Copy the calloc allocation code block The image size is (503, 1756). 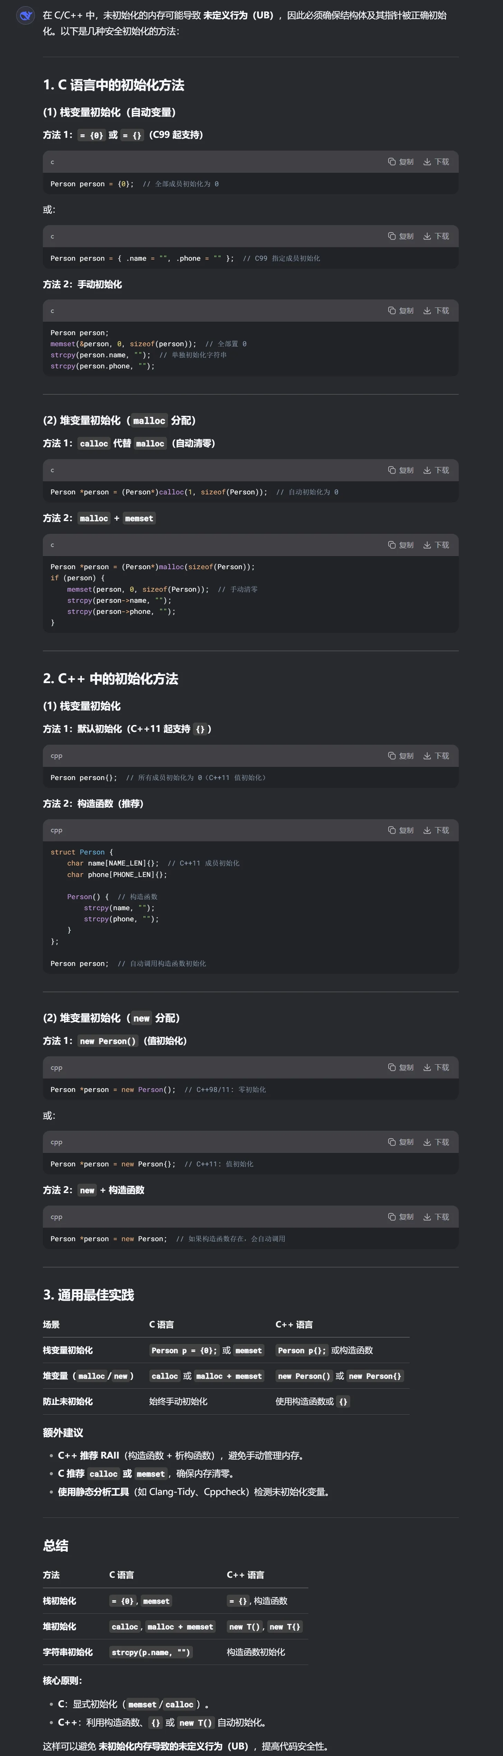[x=400, y=471]
